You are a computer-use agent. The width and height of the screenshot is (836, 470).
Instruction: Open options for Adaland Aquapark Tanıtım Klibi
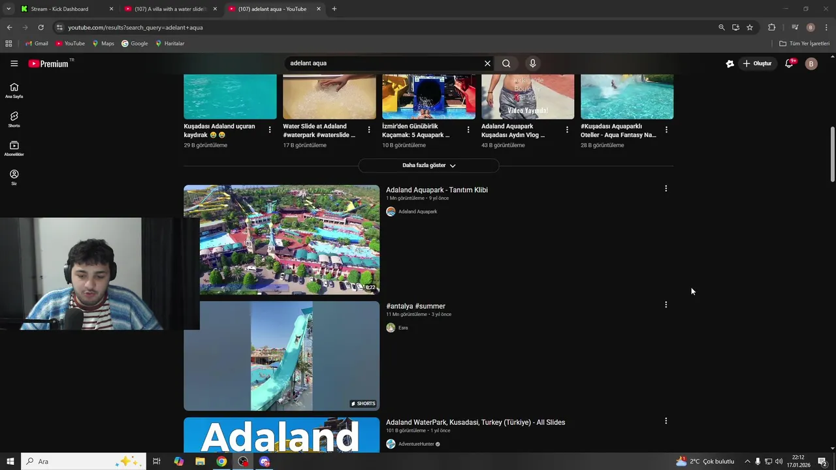click(666, 189)
